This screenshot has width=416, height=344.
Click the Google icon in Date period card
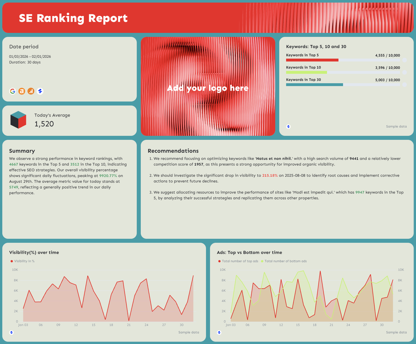click(13, 91)
